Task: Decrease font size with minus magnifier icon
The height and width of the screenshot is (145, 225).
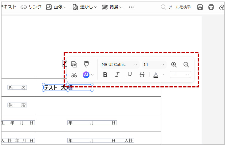Action: tap(186, 65)
